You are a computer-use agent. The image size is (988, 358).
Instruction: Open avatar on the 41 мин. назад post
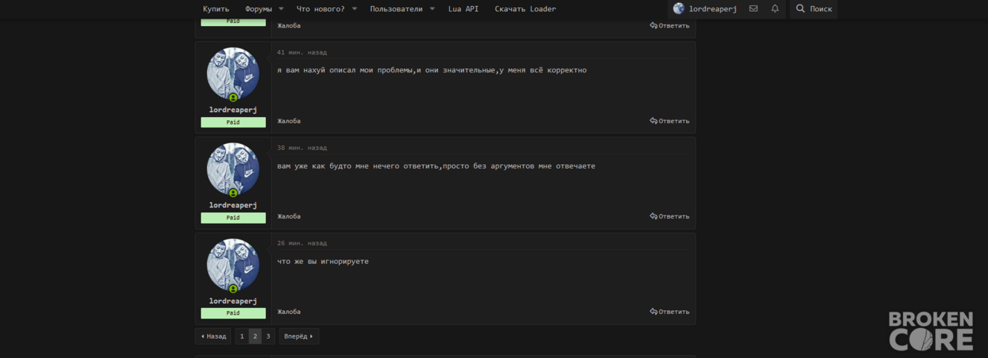pyautogui.click(x=233, y=74)
